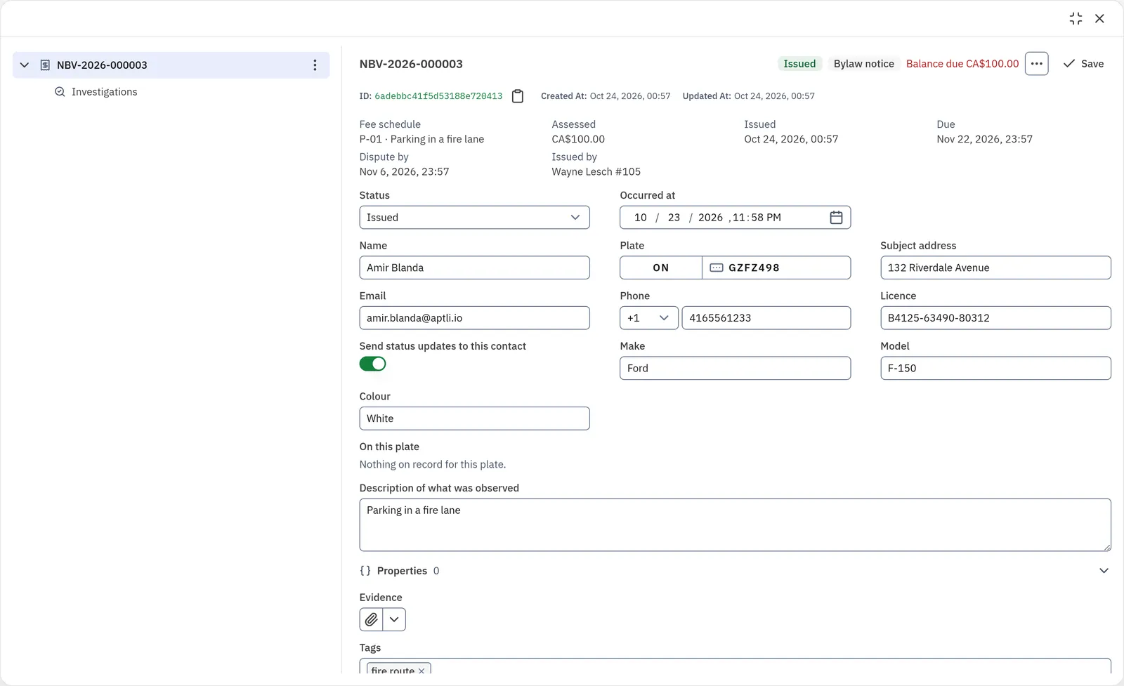The height and width of the screenshot is (686, 1124).
Task: Copy the ID with the clipboard icon
Action: click(x=518, y=96)
